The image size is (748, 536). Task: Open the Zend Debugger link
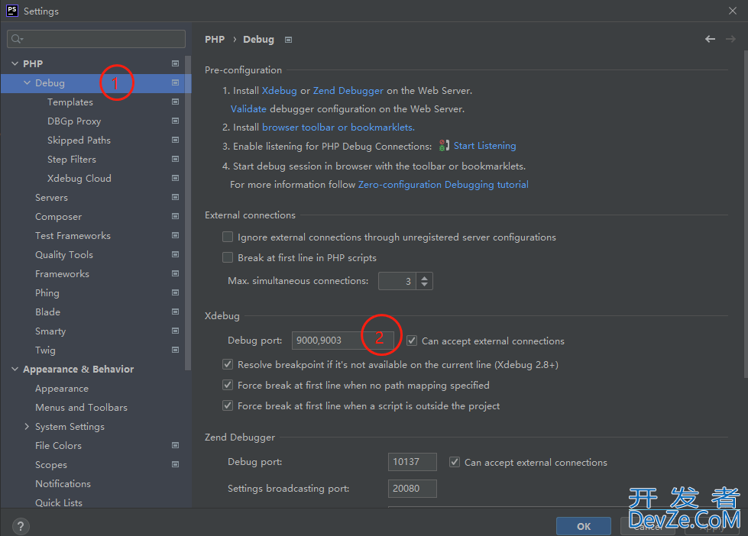click(348, 91)
